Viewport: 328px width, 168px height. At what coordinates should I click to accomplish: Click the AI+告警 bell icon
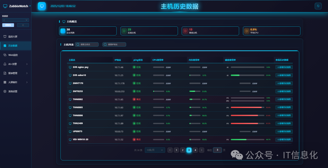(x=5, y=64)
